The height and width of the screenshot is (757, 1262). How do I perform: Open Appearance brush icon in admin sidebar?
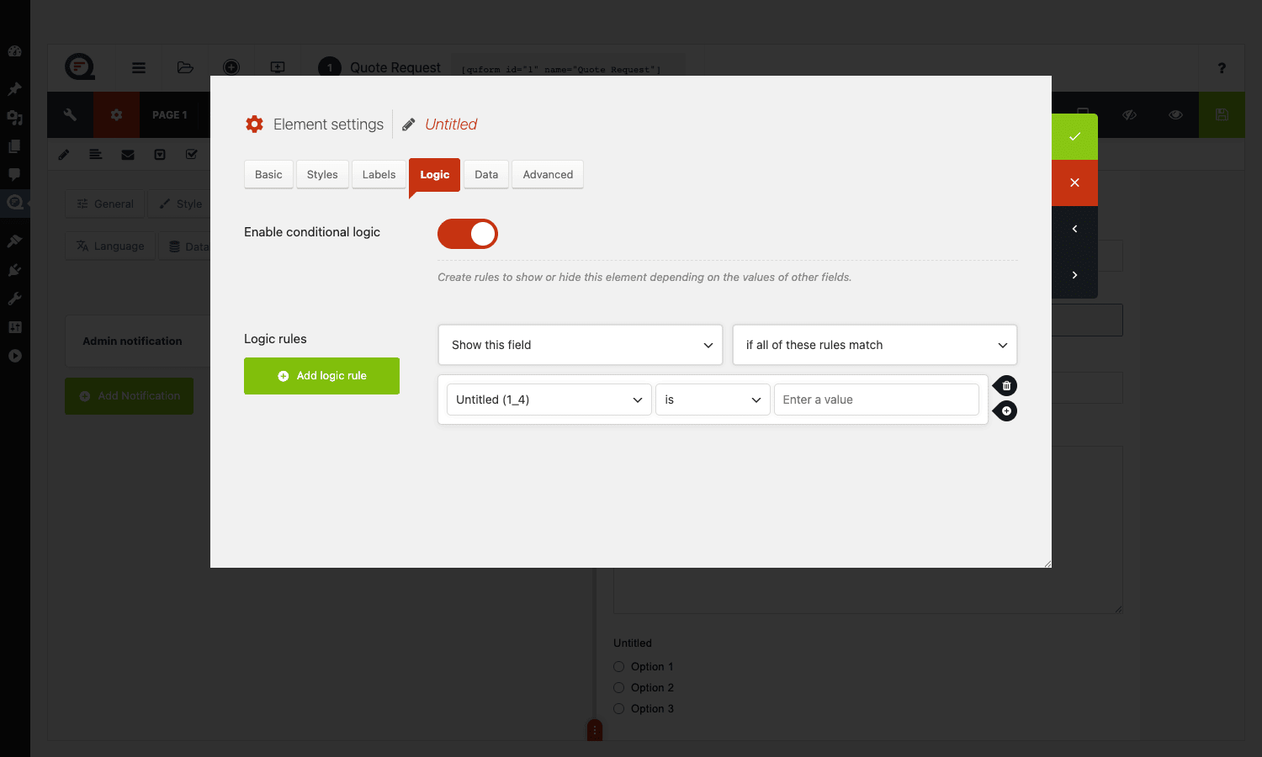(x=14, y=241)
